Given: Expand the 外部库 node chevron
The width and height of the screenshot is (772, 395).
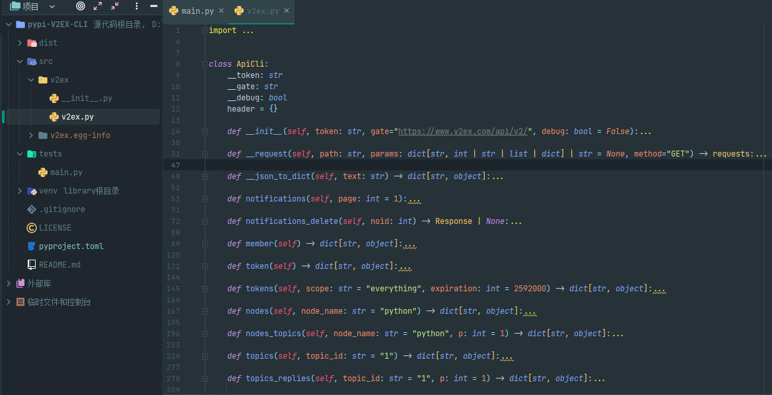Looking at the screenshot, I should pyautogui.click(x=9, y=283).
